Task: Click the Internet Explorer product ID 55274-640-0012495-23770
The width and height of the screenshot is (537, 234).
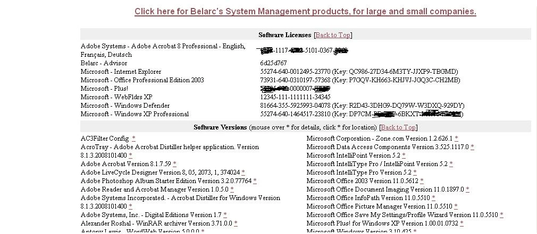Action: point(295,72)
